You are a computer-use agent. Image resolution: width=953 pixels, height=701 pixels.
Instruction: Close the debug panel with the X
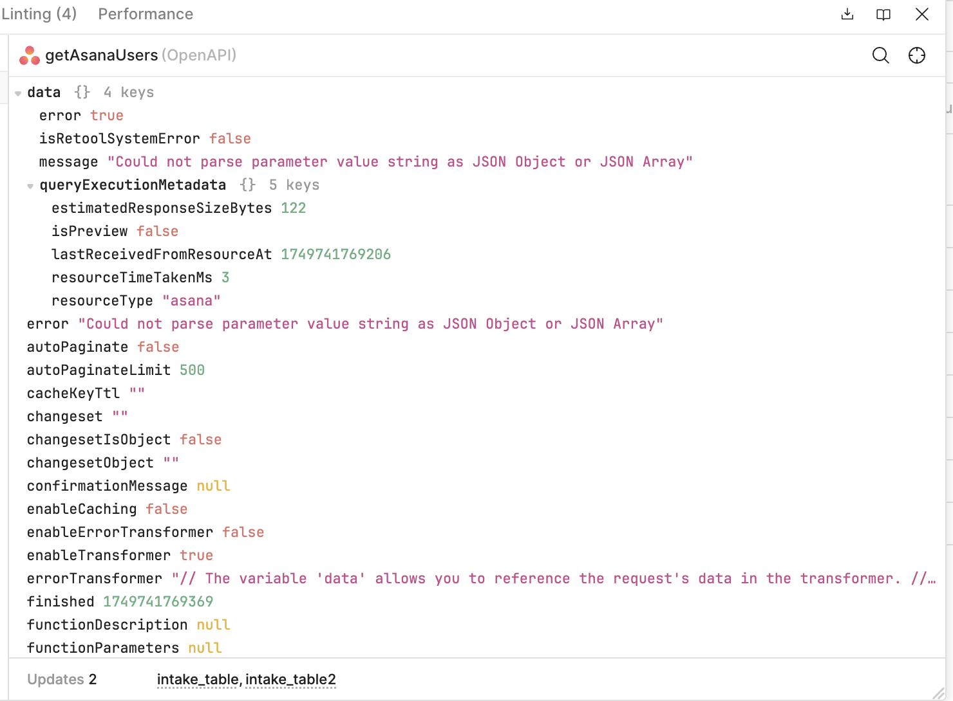pyautogui.click(x=922, y=14)
